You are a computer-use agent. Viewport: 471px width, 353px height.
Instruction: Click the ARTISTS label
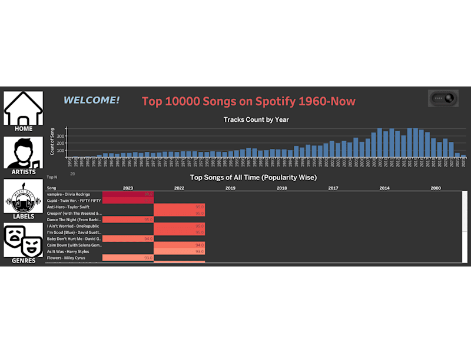pyautogui.click(x=24, y=172)
